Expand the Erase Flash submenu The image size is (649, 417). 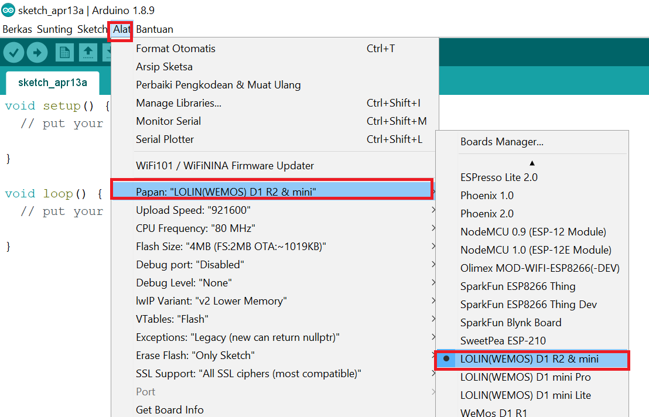click(x=195, y=356)
